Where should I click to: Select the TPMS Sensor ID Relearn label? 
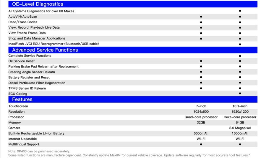coord(27,88)
